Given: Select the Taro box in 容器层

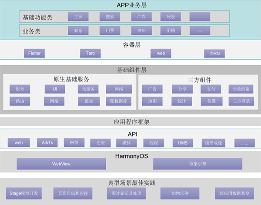Looking at the screenshot, I should pos(90,53).
